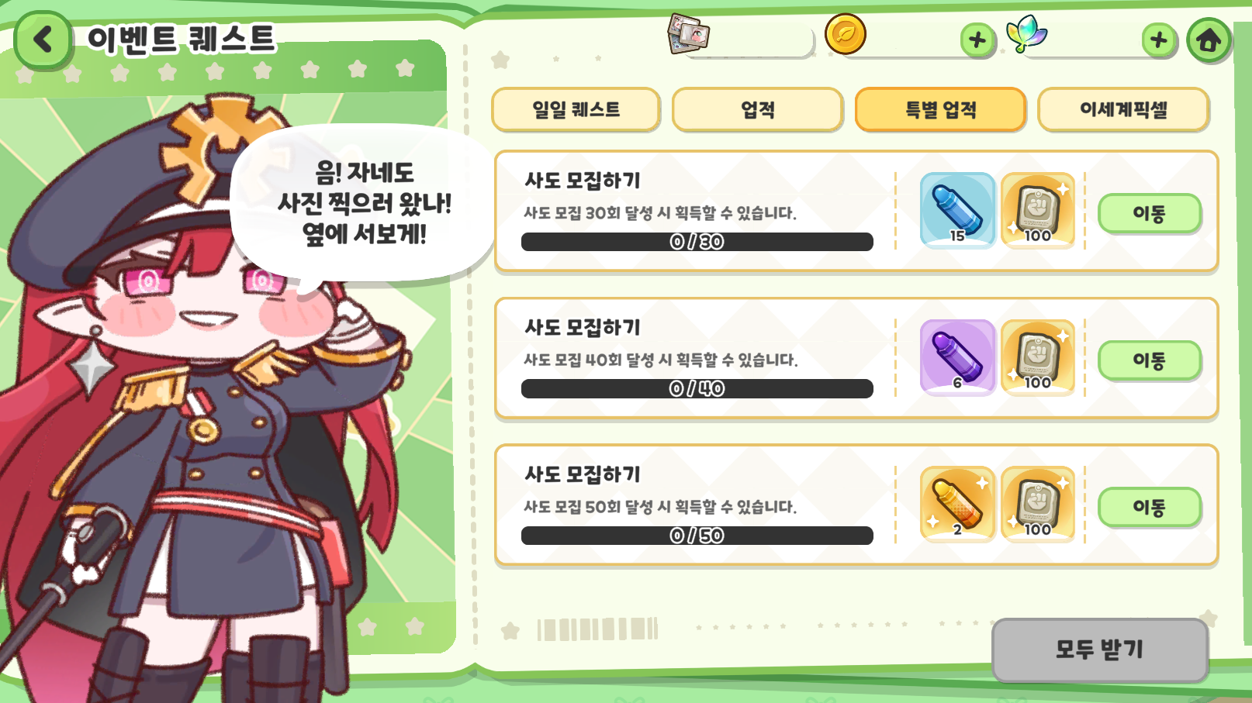The image size is (1252, 703).
Task: View the golden crayon reward of 2
Action: 958,504
